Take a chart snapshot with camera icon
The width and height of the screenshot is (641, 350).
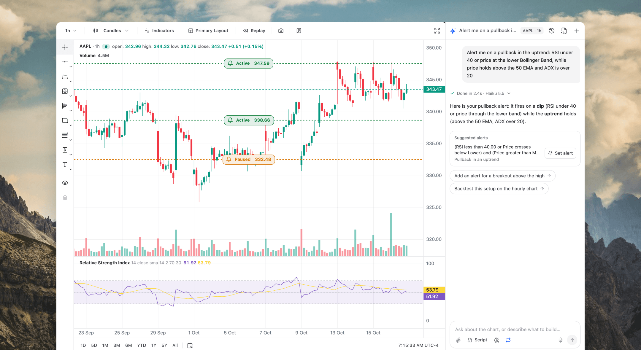(x=281, y=31)
